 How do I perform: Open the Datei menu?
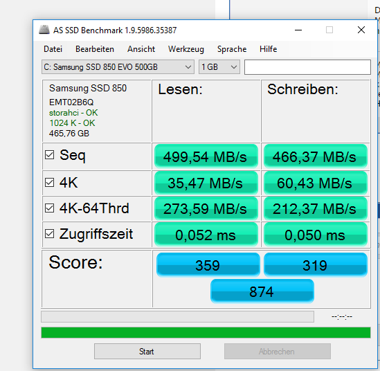(x=53, y=49)
